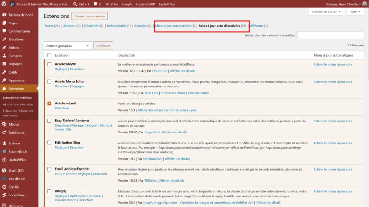This screenshot has height=207, width=369.
Task: Click the Appliquer button
Action: click(x=103, y=46)
